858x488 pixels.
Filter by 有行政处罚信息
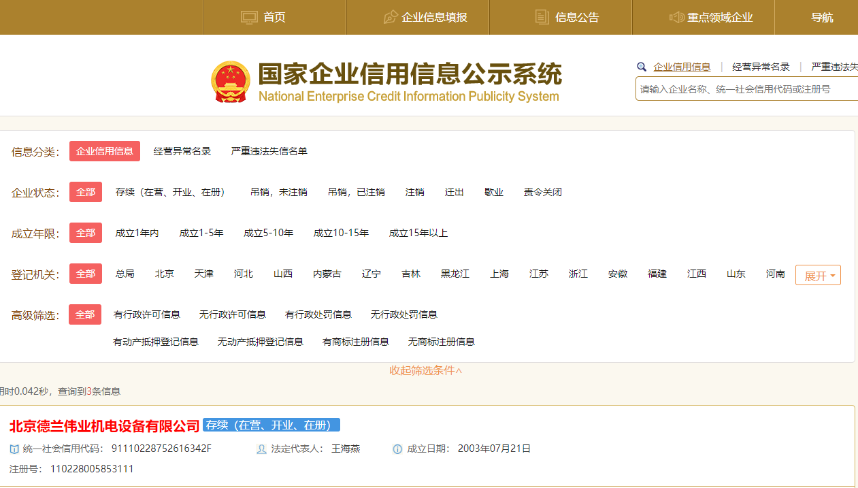[x=318, y=314]
